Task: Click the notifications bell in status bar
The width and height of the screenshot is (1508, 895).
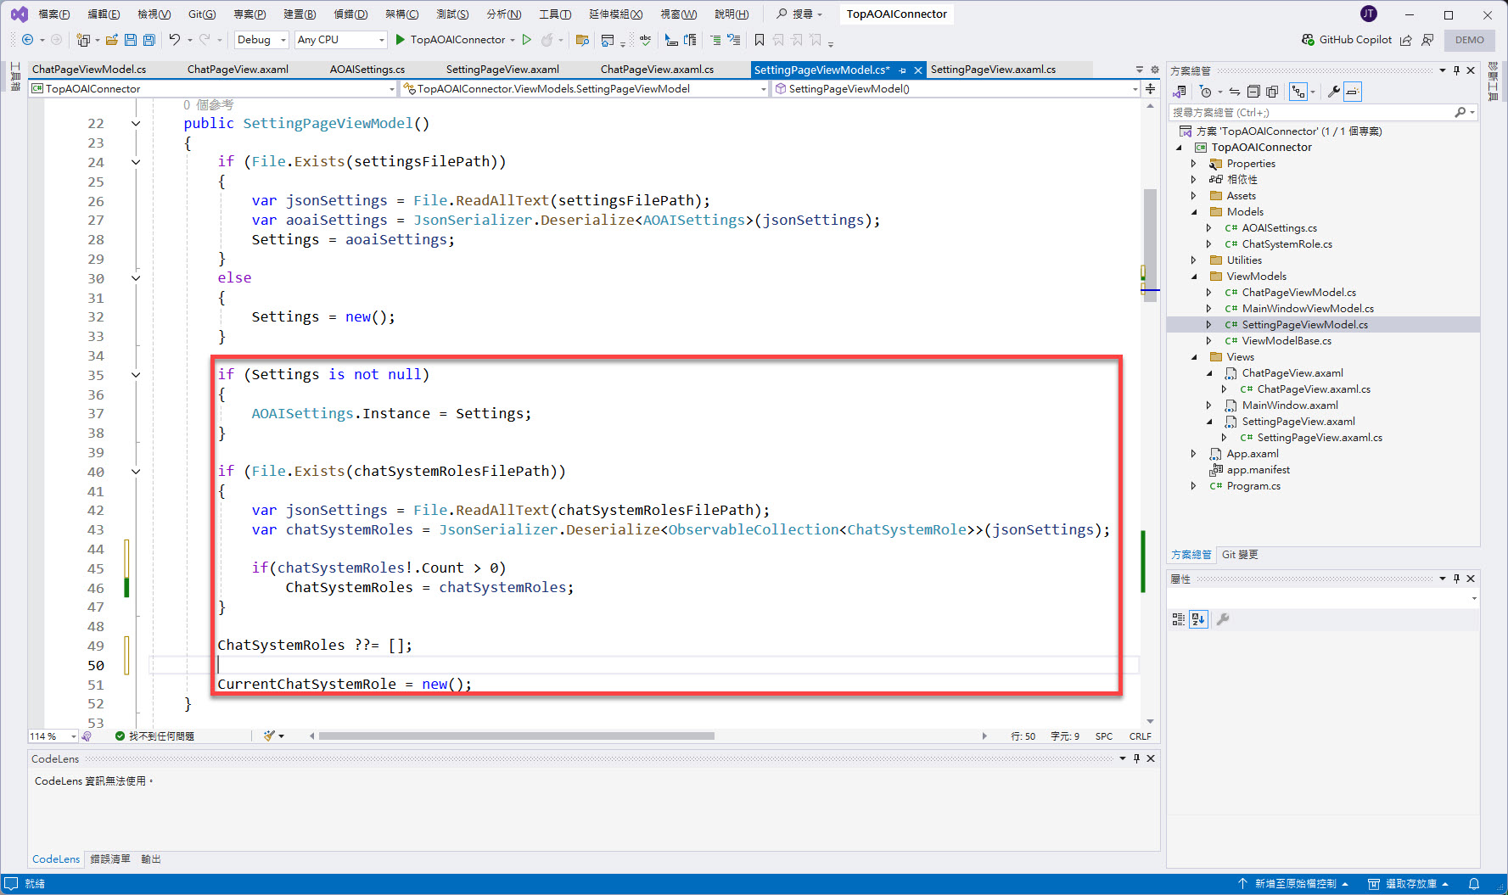Action: (1474, 884)
